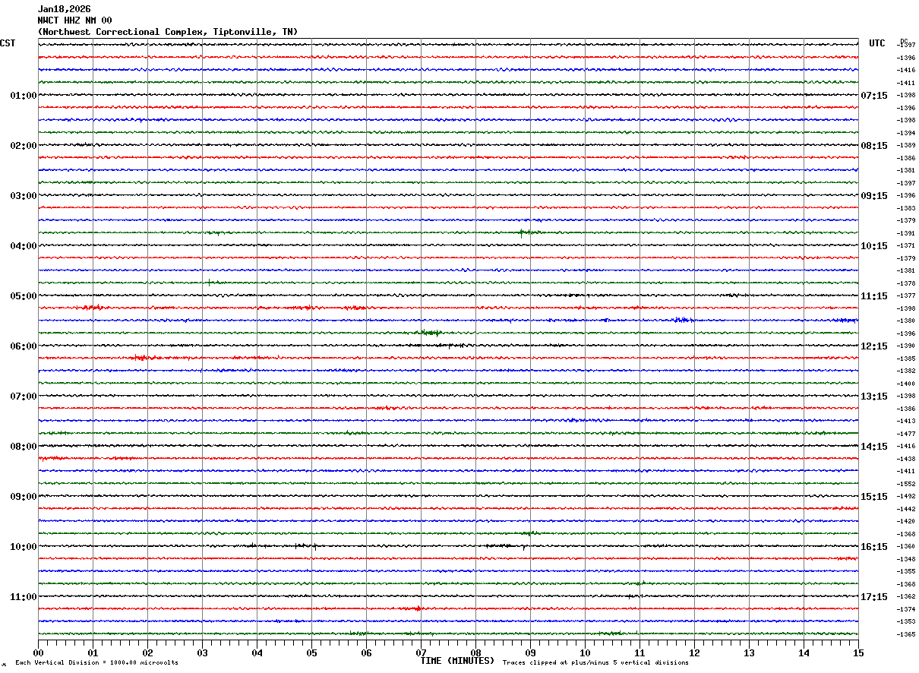Click the -1413 DC offset value
919x673 pixels.
pyautogui.click(x=906, y=421)
